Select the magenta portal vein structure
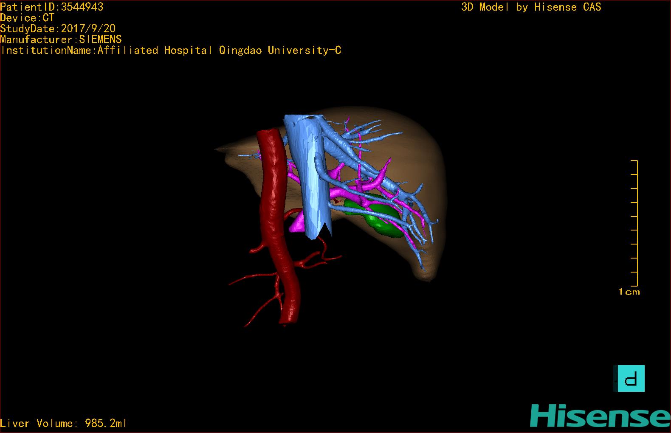Image resolution: width=671 pixels, height=433 pixels. (361, 187)
